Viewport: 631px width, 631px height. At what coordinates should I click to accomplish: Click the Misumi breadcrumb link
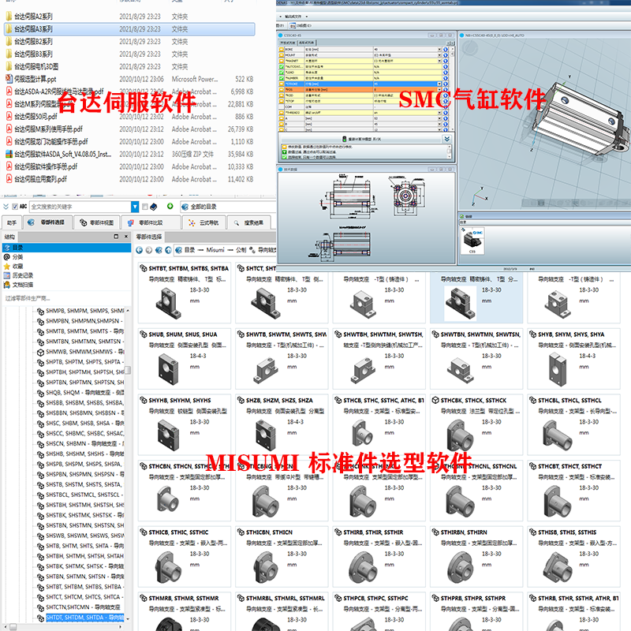click(x=215, y=250)
